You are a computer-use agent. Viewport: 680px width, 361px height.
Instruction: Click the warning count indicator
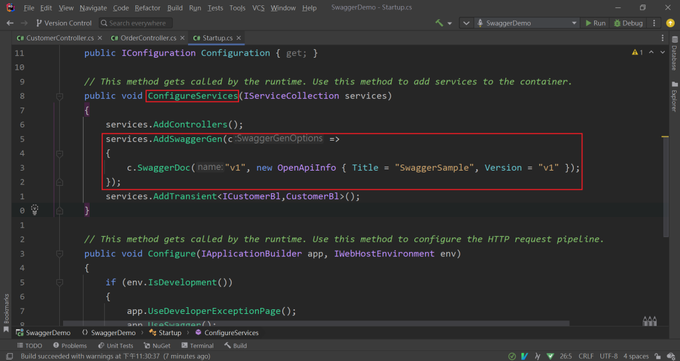[637, 52]
